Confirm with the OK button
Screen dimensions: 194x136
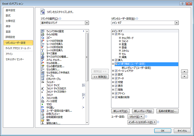coord(163,131)
